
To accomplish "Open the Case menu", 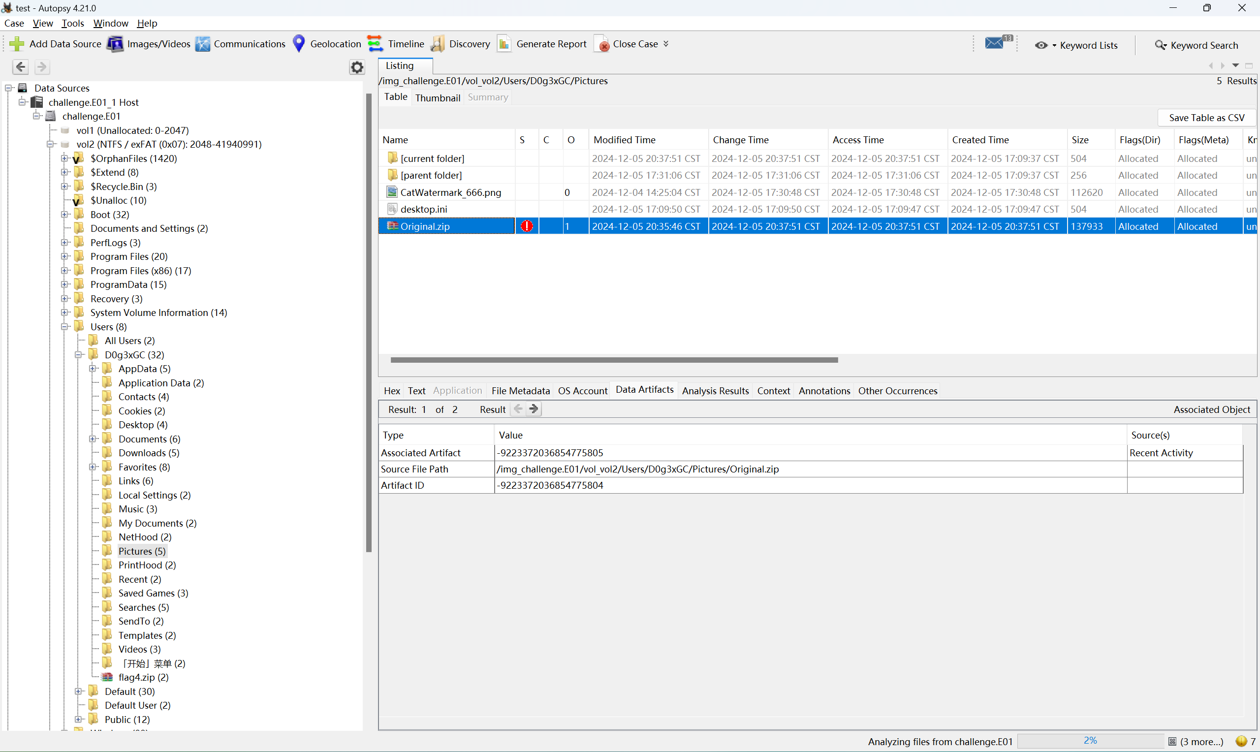I will click(x=14, y=23).
